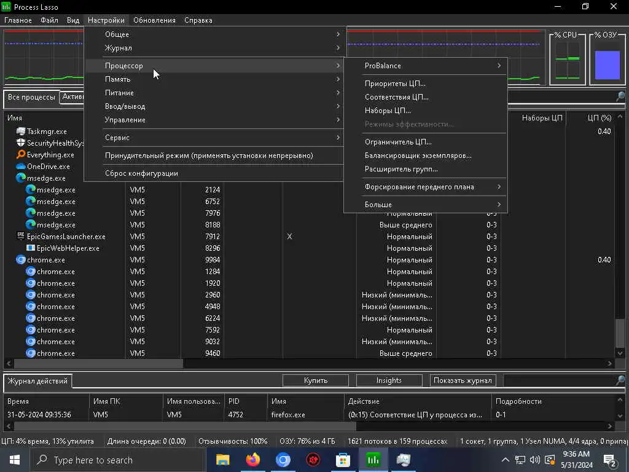Screen dimensions: 629x472
Task: Click the Taskmgr.exe process icon
Action: (21, 132)
